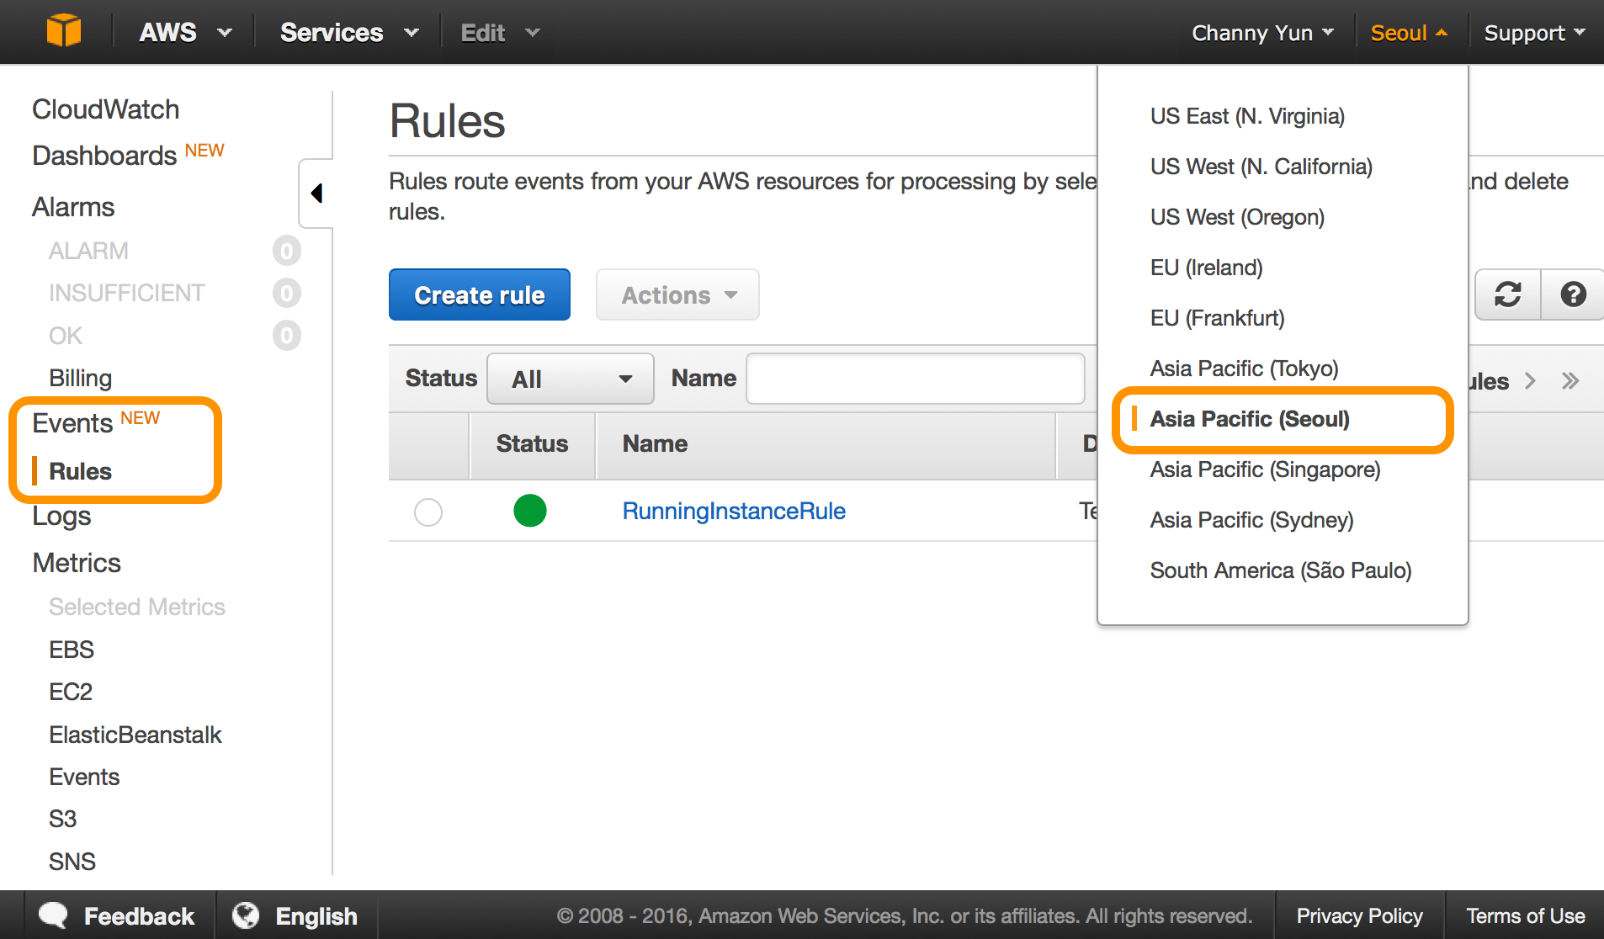The height and width of the screenshot is (939, 1604).
Task: Select Asia Pacific (Sydney) region
Action: [1251, 520]
